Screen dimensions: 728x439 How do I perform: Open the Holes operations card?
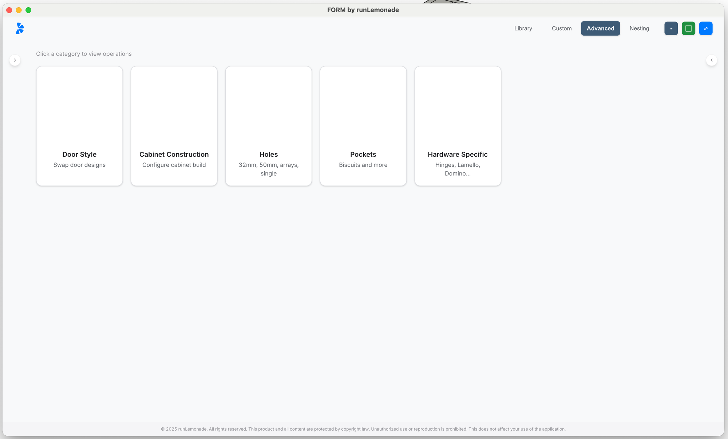tap(269, 126)
